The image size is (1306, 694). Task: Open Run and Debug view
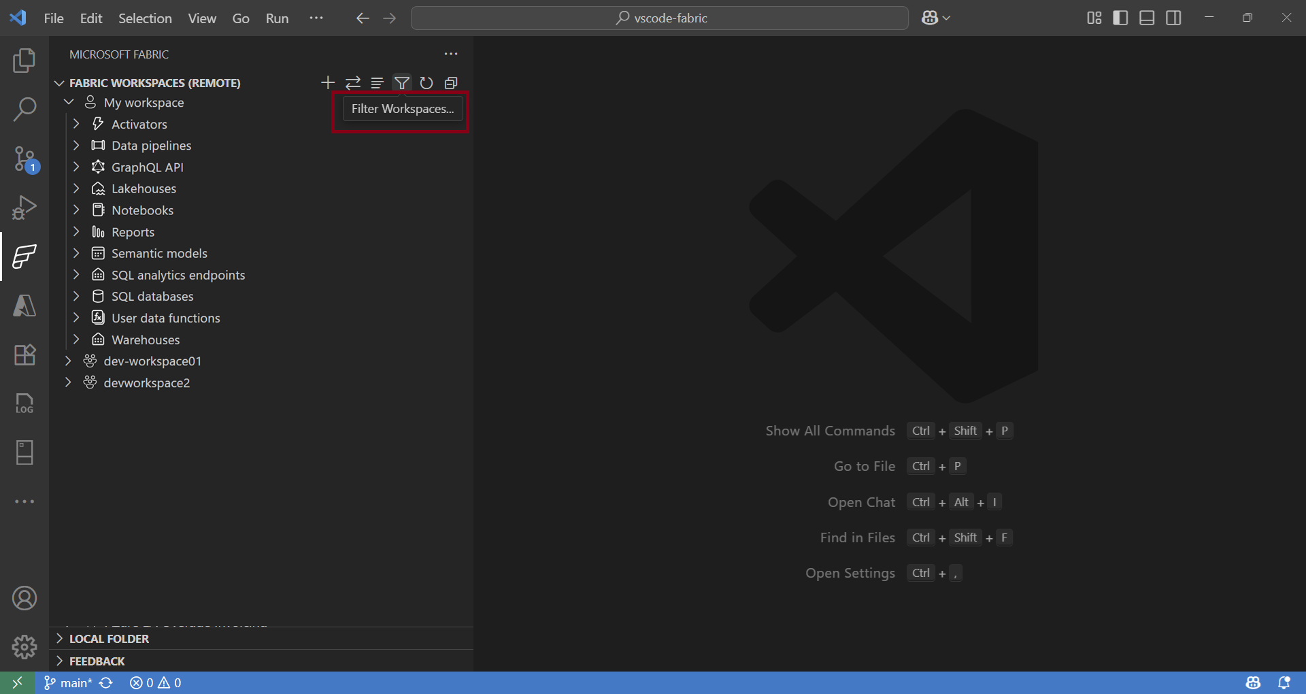[x=24, y=208]
